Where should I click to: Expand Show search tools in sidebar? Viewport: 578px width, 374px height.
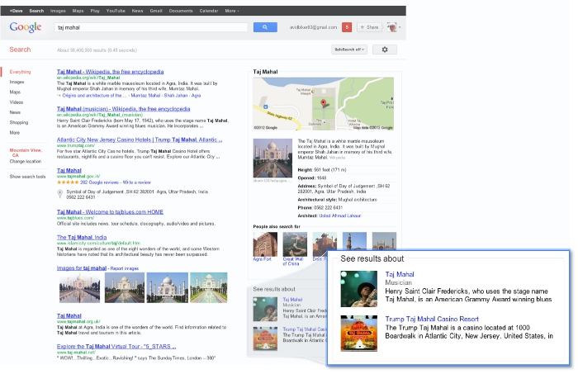(27, 177)
